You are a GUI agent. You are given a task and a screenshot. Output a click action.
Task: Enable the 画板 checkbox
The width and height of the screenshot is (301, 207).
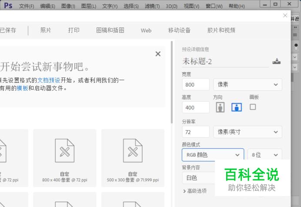click(x=253, y=107)
